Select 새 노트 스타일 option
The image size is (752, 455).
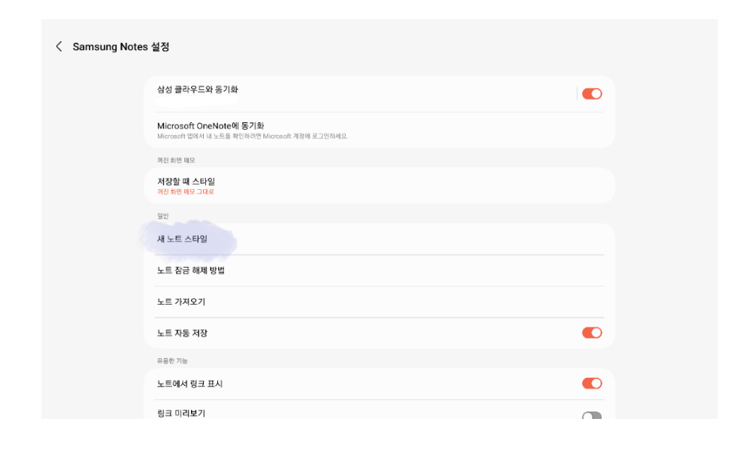(x=379, y=239)
